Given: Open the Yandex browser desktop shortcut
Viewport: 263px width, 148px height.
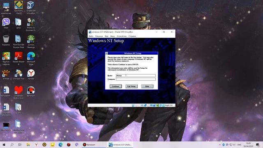Looking at the screenshot, I should tap(31, 74).
